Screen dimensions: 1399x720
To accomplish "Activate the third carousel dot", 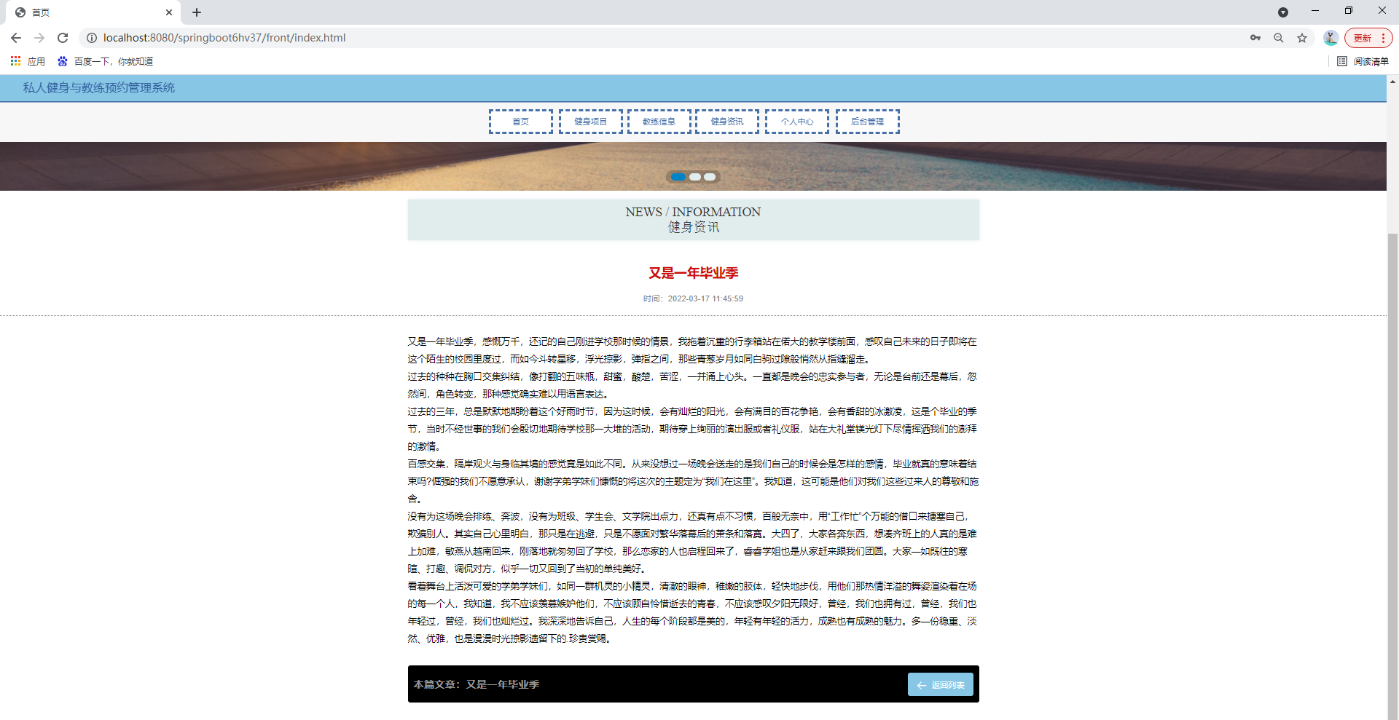I will click(x=710, y=177).
